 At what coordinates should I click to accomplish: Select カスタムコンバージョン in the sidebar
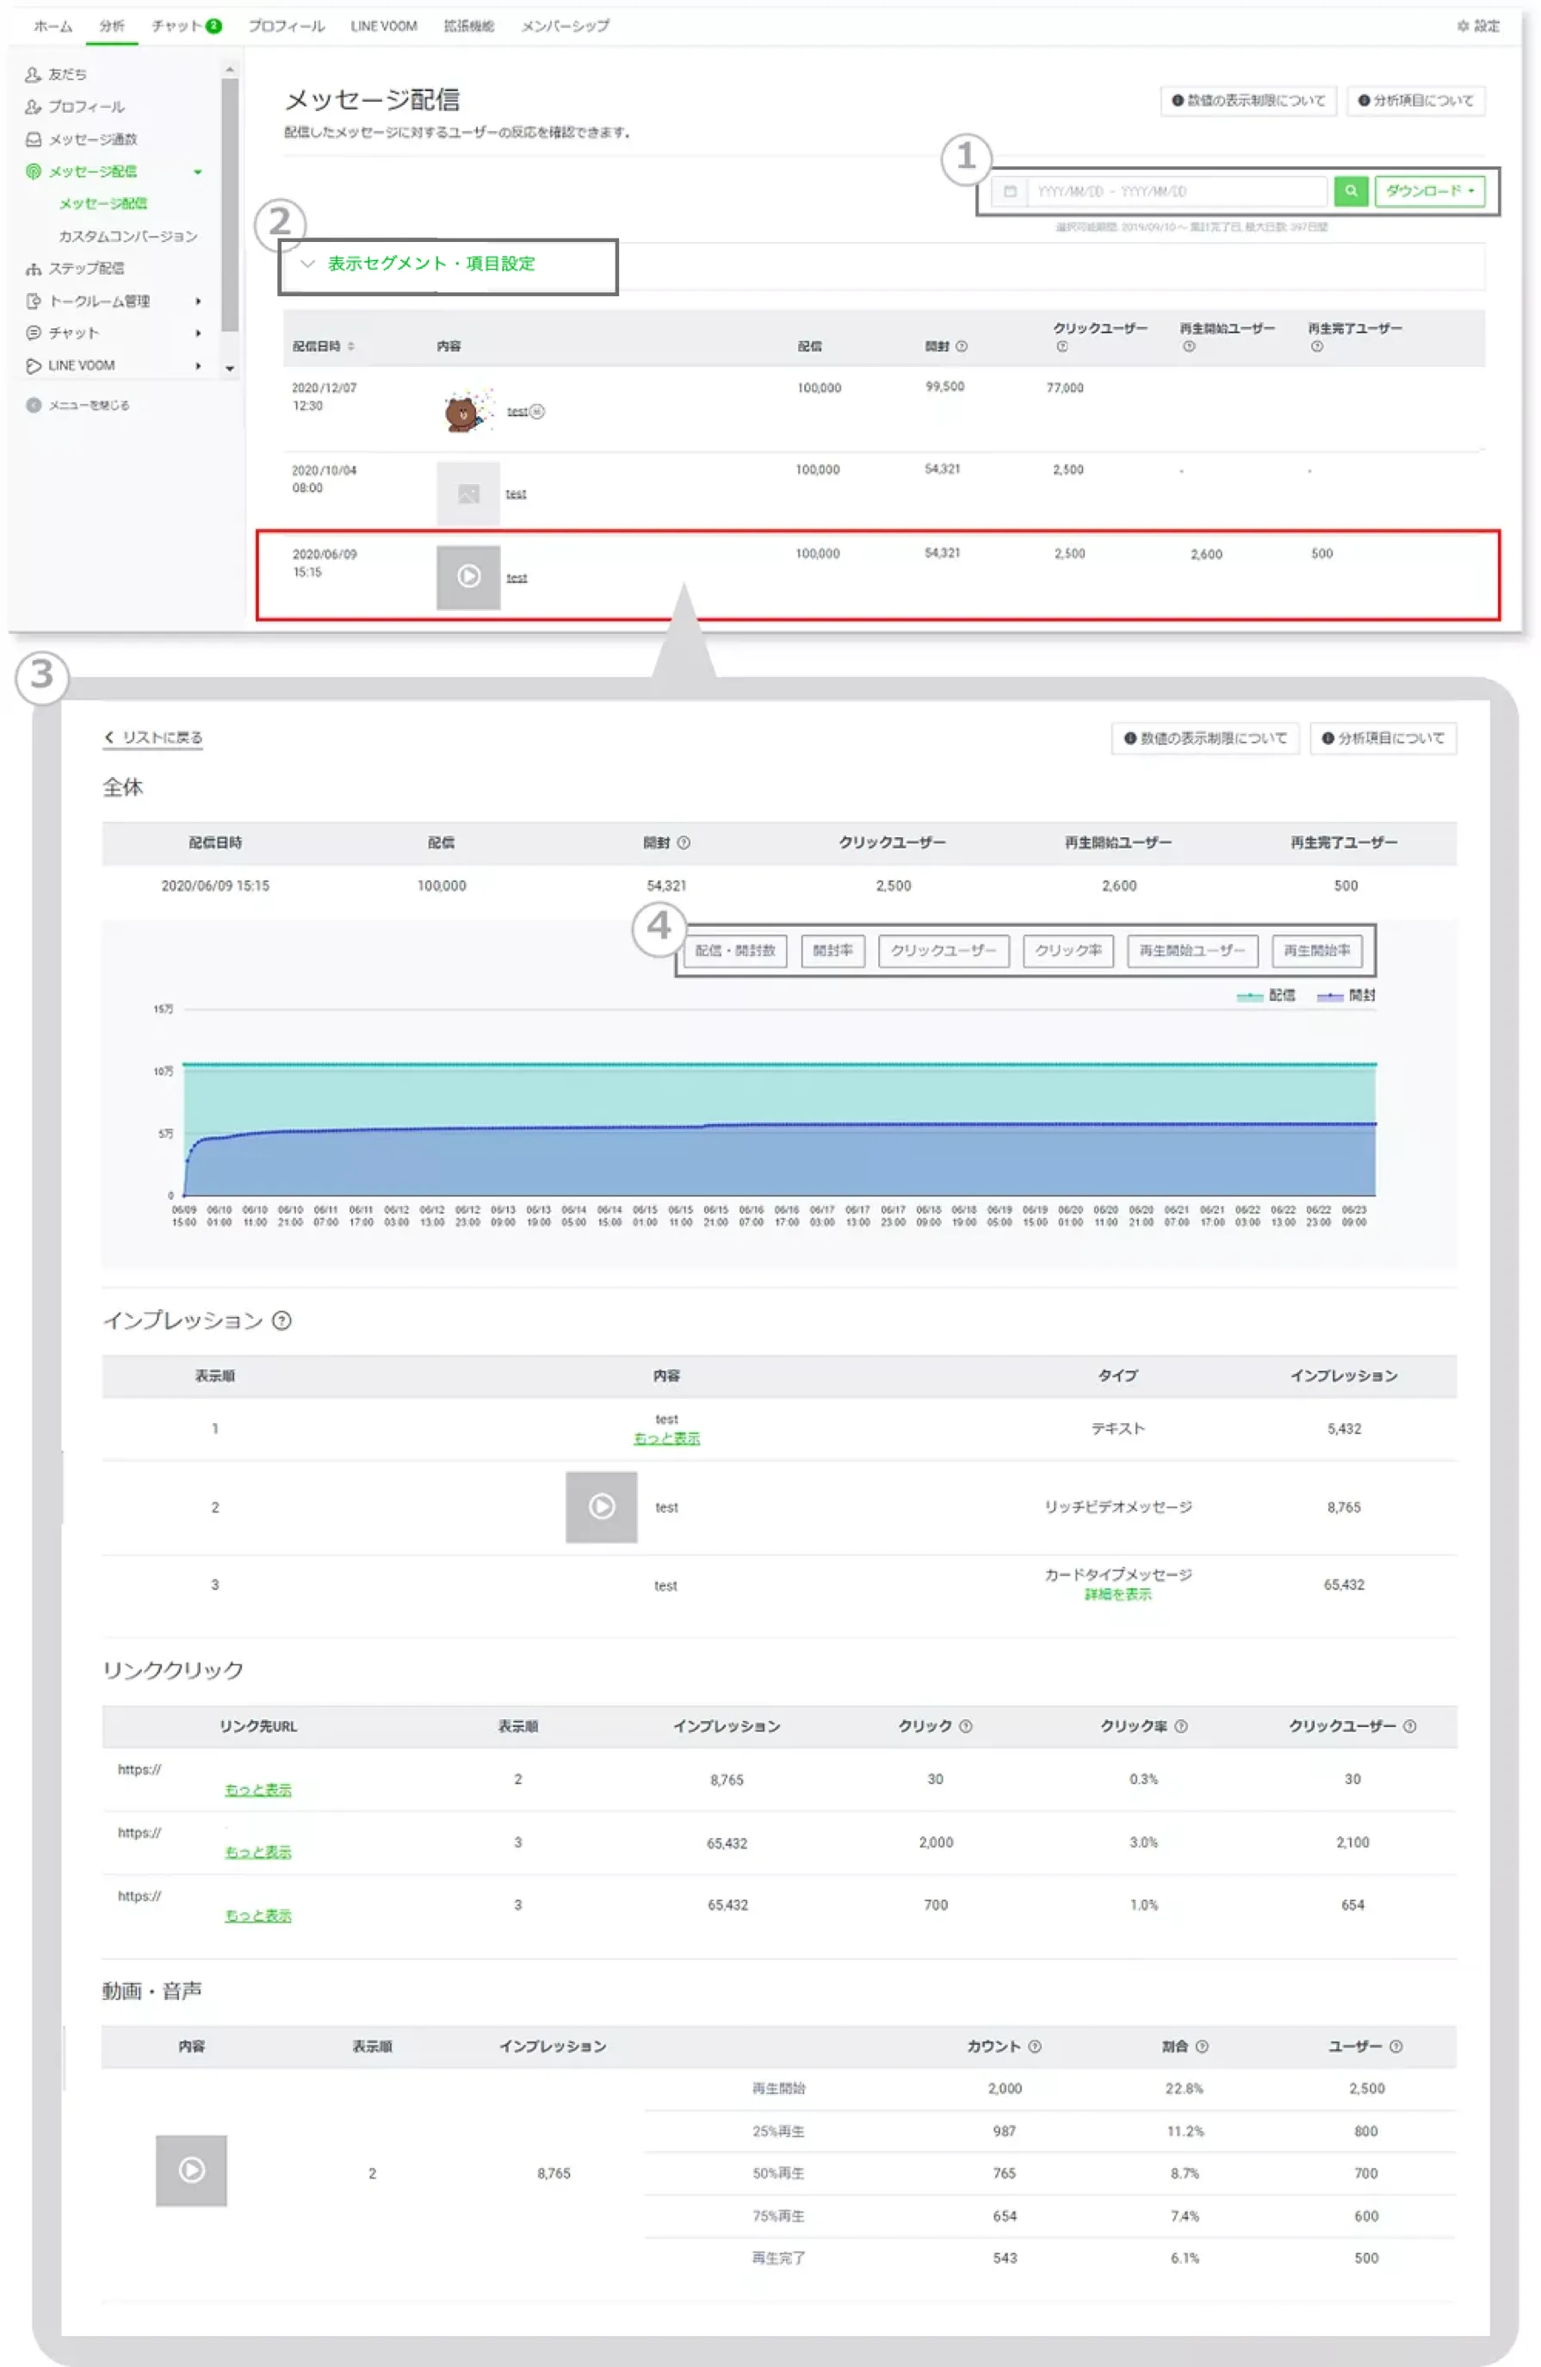127,237
